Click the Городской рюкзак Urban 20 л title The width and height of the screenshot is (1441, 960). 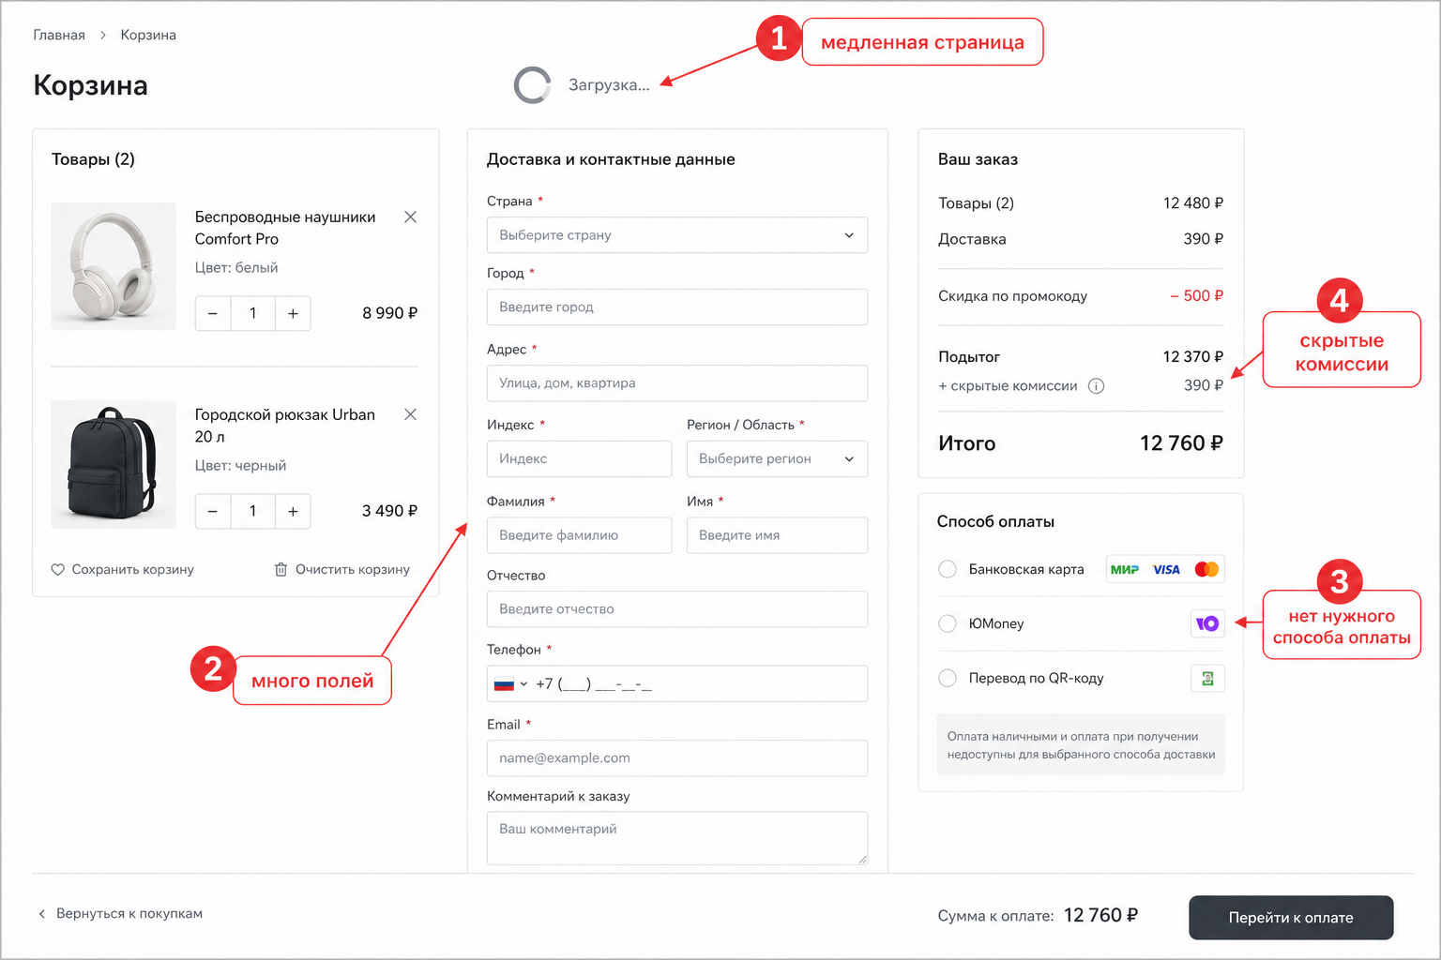(x=285, y=426)
